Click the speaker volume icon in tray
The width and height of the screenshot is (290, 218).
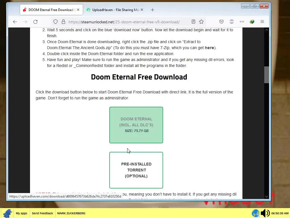tap(265, 213)
